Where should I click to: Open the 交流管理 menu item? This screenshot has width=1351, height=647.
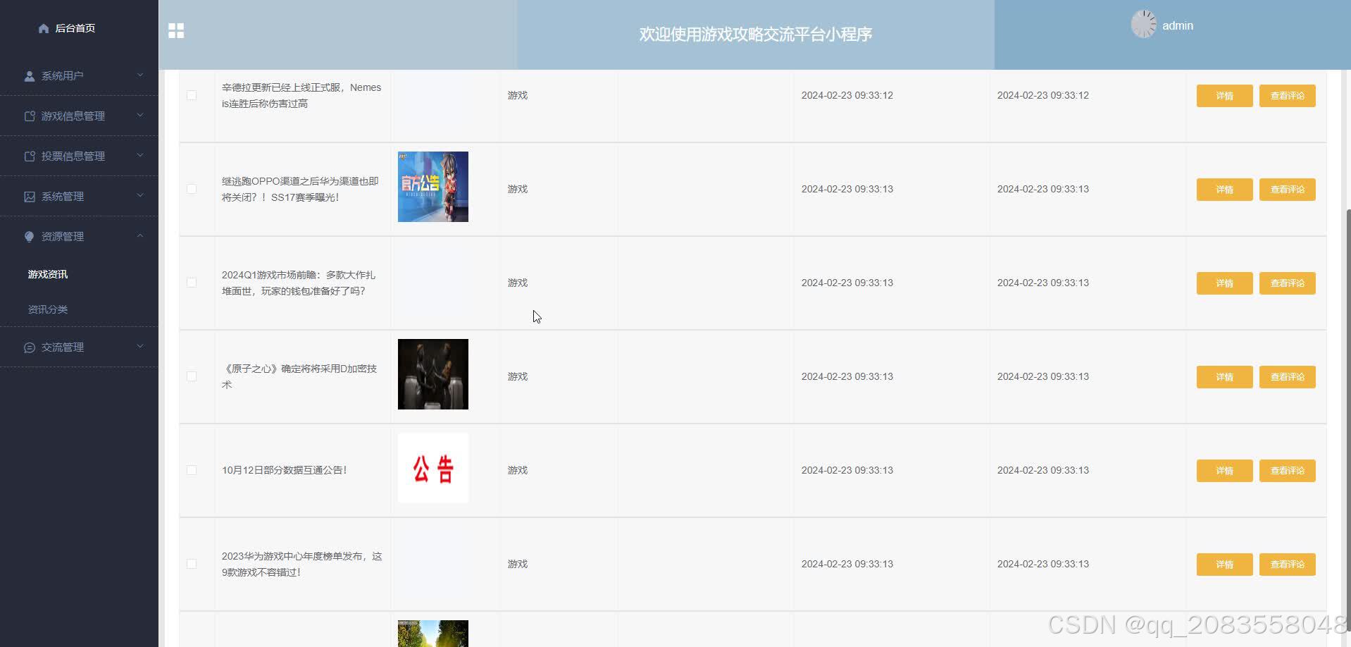tap(79, 347)
